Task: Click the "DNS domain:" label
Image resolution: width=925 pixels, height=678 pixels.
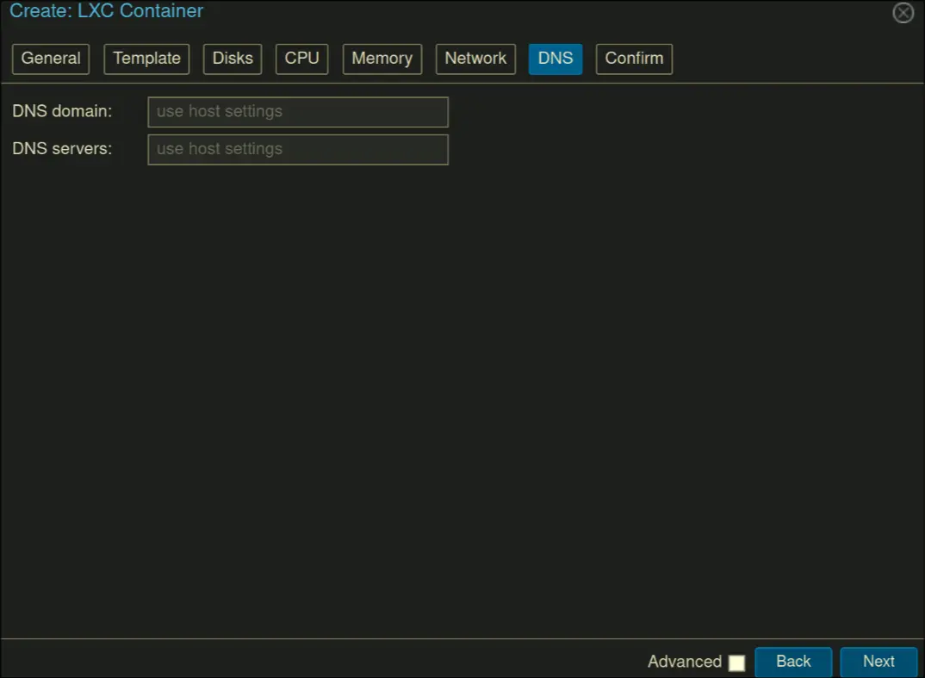Action: coord(62,111)
